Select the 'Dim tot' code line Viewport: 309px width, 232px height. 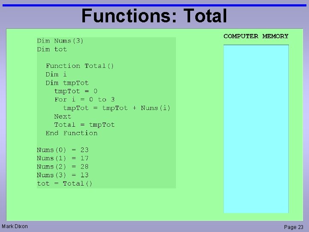pos(52,49)
